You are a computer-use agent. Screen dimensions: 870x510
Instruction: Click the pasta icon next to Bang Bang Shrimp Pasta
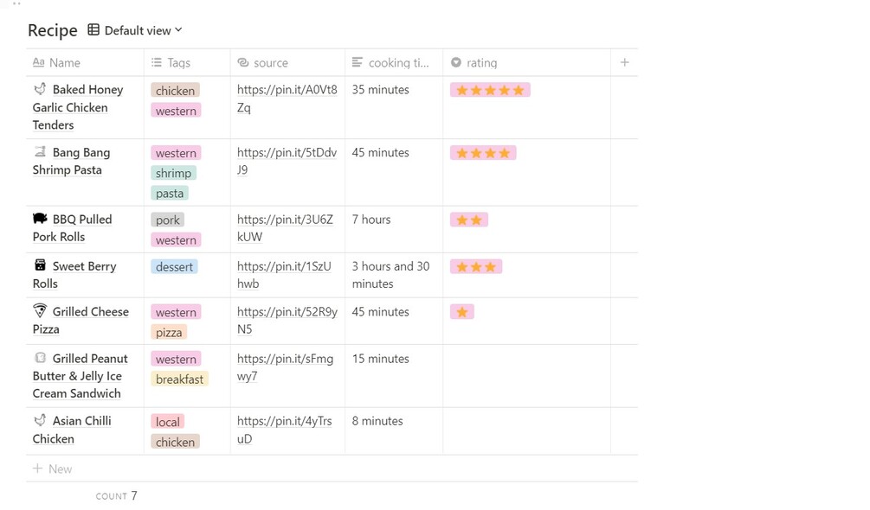pos(40,152)
